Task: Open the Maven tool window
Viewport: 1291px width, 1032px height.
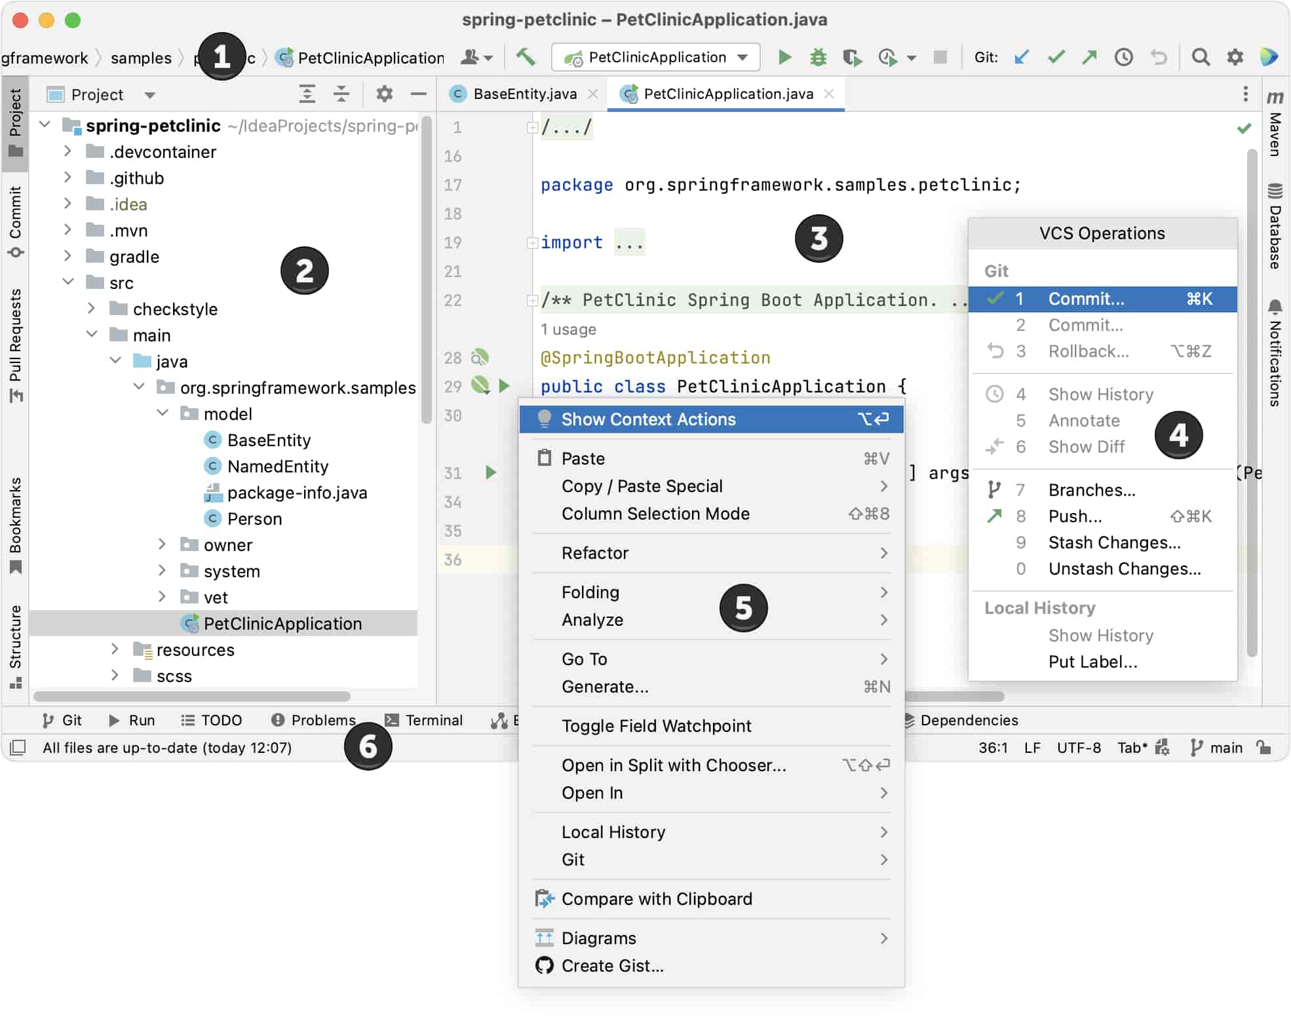Action: tap(1275, 124)
